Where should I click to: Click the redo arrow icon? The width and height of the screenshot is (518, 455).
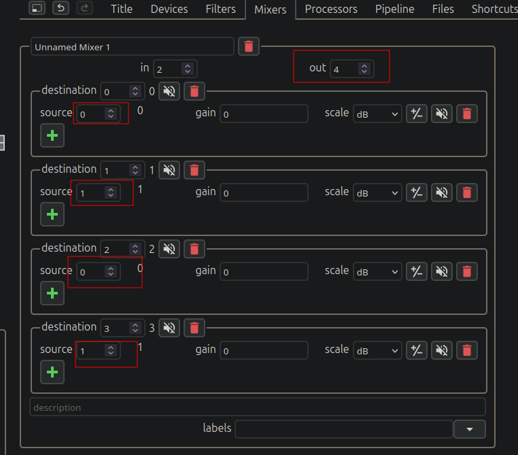point(84,8)
